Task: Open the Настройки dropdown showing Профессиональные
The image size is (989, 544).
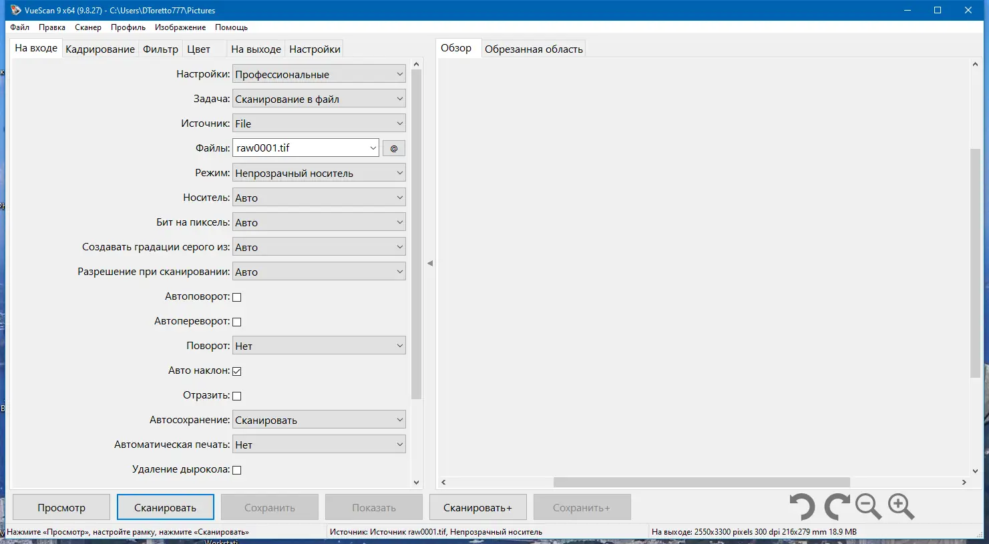Action: [319, 74]
